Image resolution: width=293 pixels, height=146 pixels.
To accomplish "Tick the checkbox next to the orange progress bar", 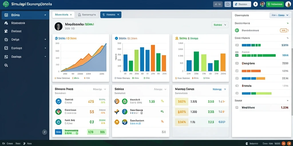I will [x=237, y=71].
